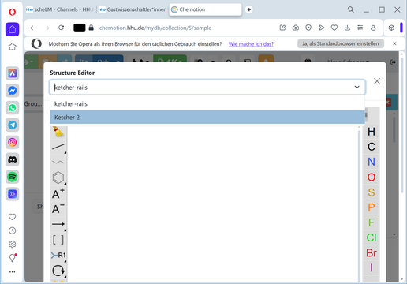Select the negative charge A- tool

click(x=58, y=209)
